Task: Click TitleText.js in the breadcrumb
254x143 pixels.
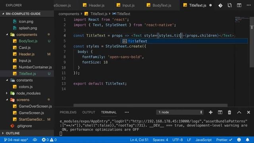Action: (x=99, y=14)
